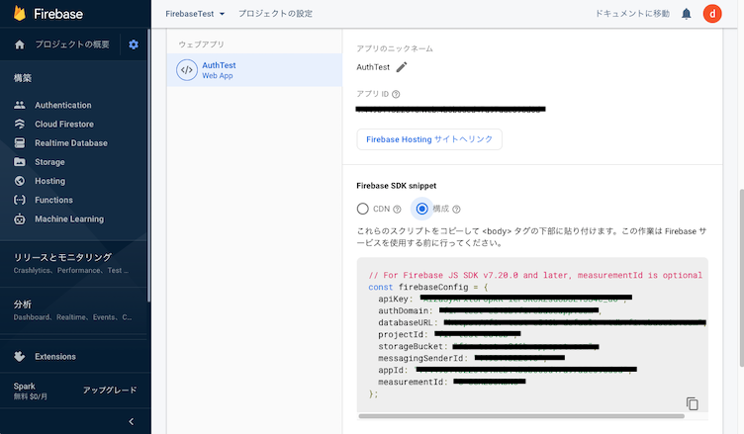Click the Firebase flame logo

[20, 13]
